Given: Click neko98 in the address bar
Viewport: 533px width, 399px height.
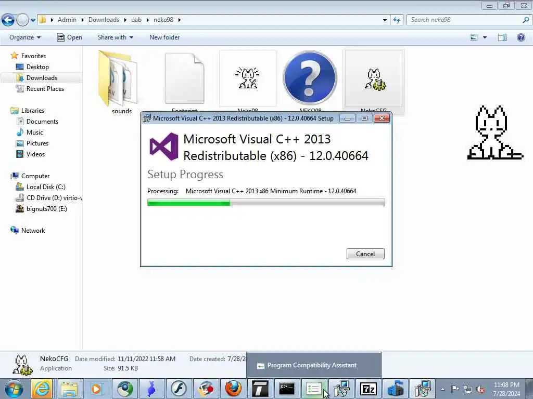Looking at the screenshot, I should [x=163, y=20].
